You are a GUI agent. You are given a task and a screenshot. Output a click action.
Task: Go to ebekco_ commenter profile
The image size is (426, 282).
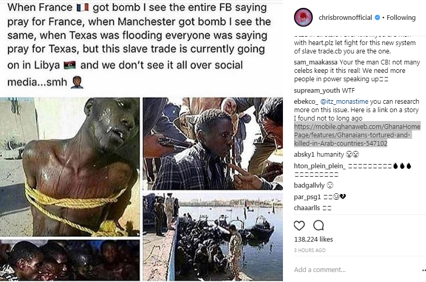click(x=306, y=102)
